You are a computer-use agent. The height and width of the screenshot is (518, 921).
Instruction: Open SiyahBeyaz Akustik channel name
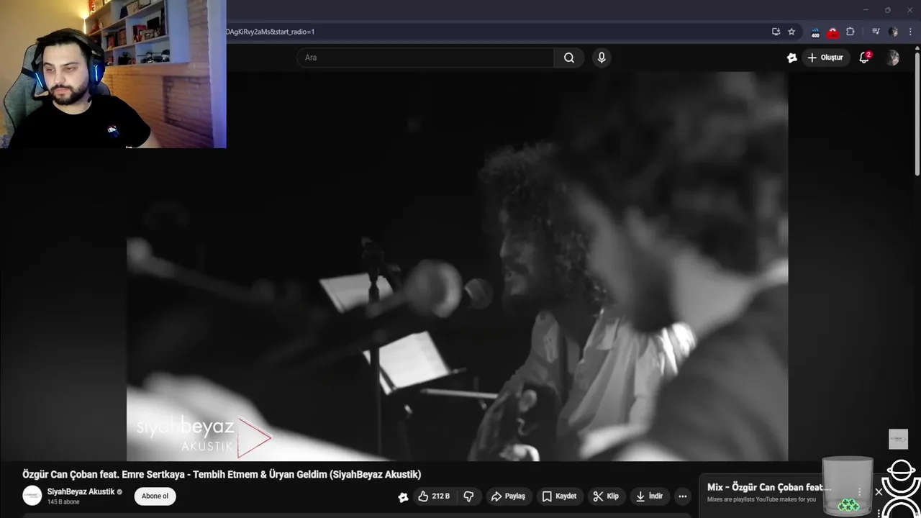[x=81, y=491]
